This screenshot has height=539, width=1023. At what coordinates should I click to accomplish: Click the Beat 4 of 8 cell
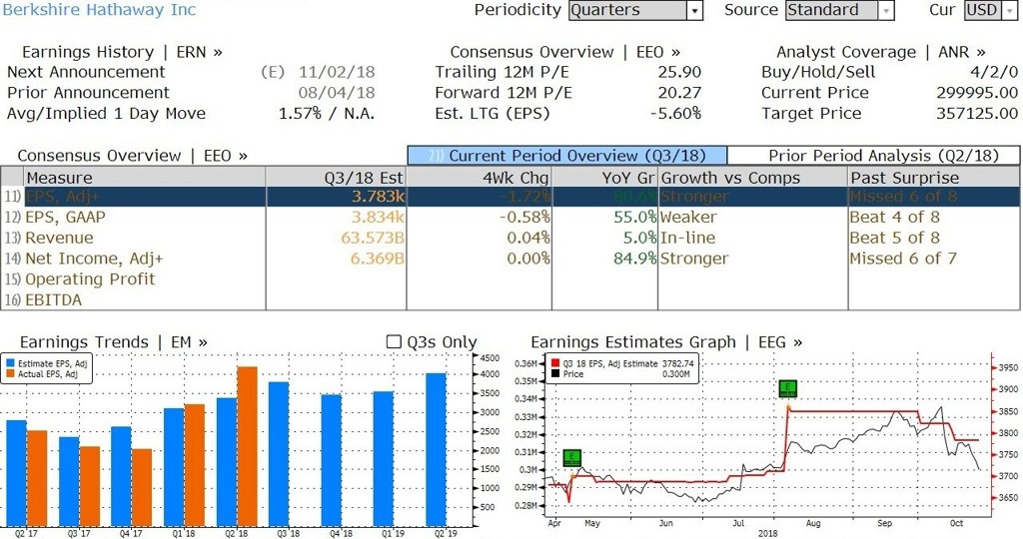tap(894, 217)
